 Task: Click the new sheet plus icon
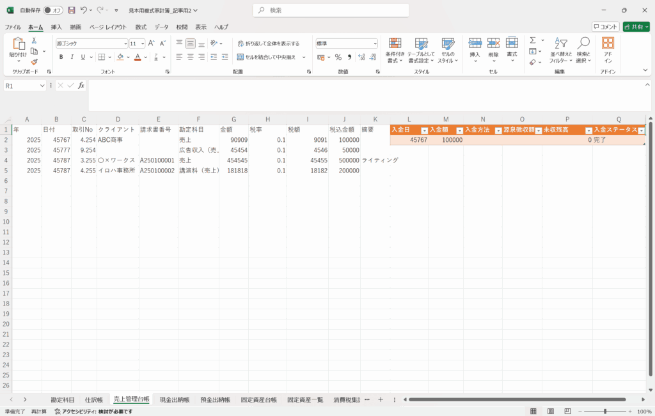point(381,400)
